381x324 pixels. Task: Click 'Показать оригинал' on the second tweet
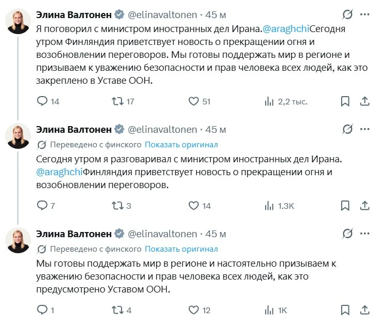tap(181, 144)
